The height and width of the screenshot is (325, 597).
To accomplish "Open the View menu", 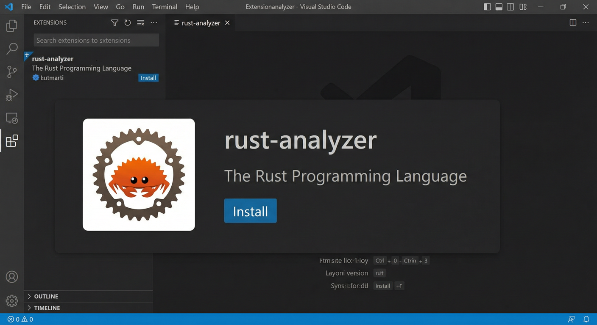I will [x=101, y=7].
